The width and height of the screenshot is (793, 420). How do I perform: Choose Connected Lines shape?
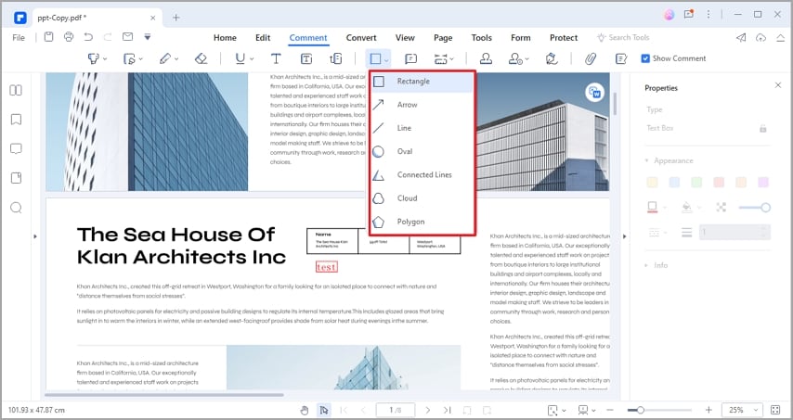[422, 174]
